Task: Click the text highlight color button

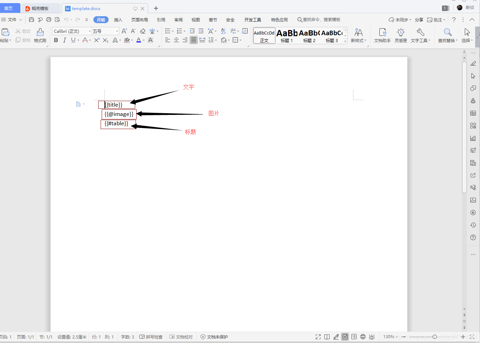Action: click(127, 40)
